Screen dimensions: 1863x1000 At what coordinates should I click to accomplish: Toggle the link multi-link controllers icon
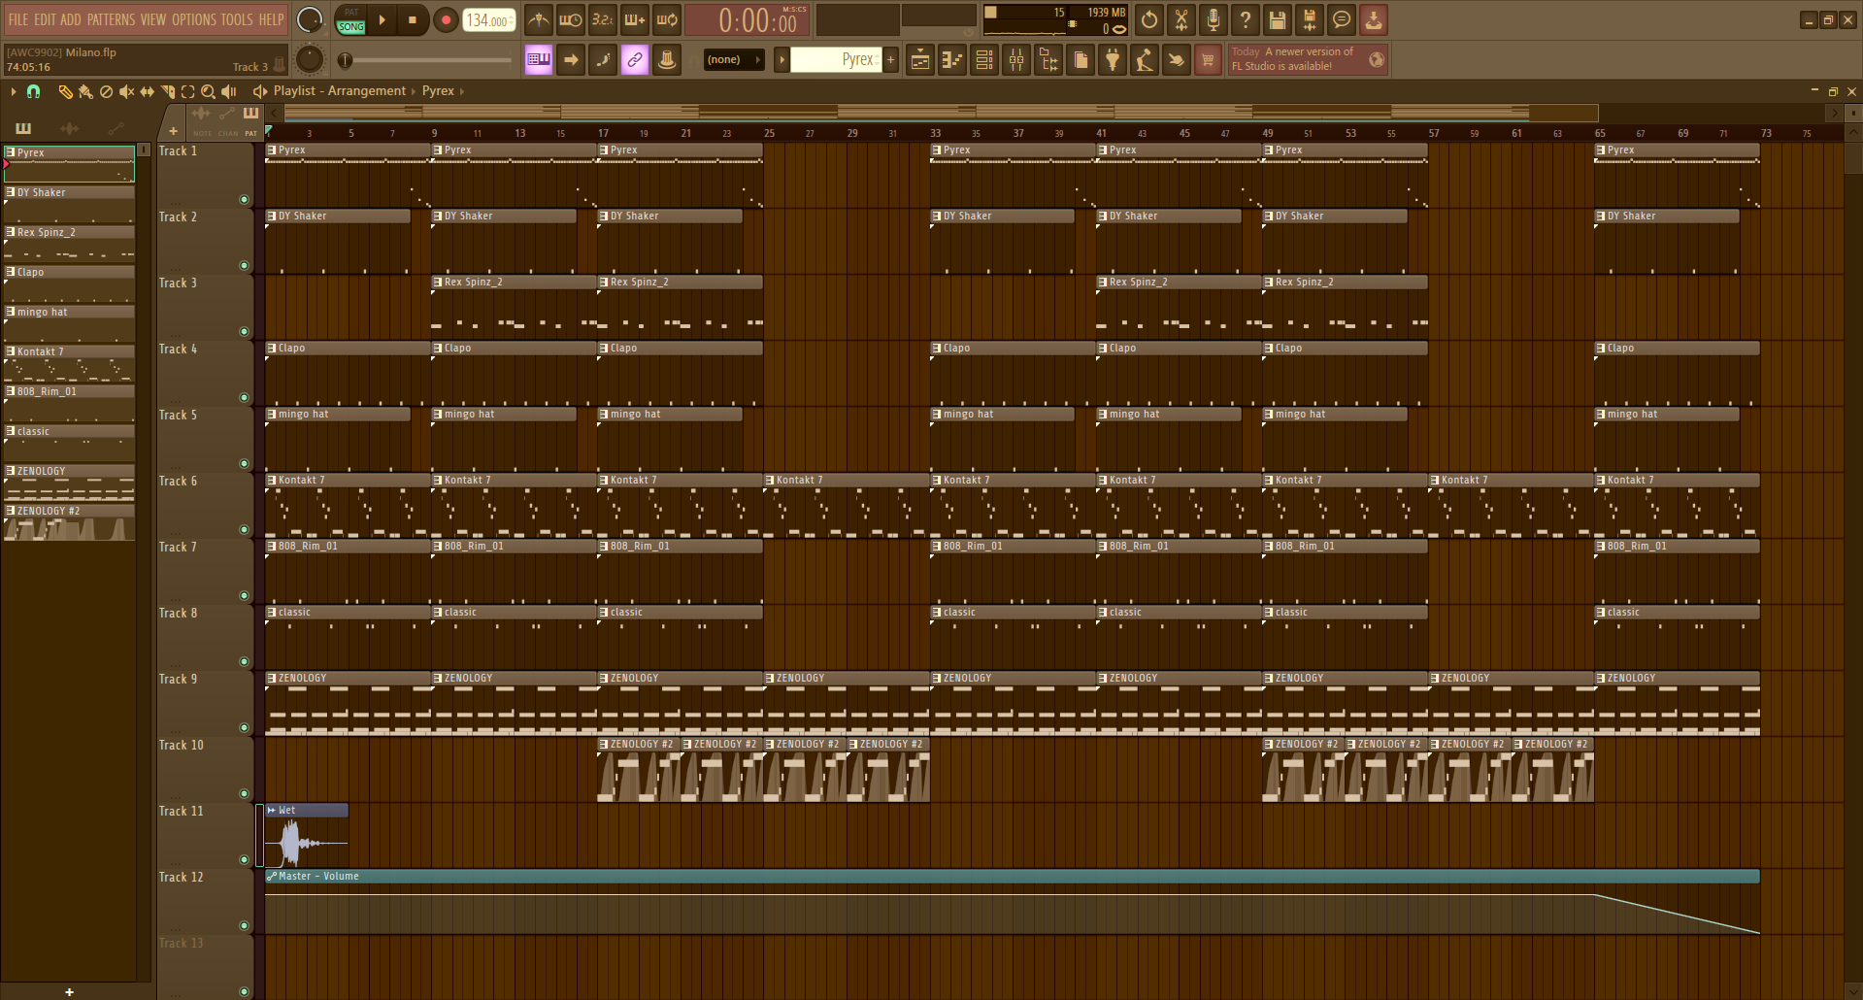(635, 59)
